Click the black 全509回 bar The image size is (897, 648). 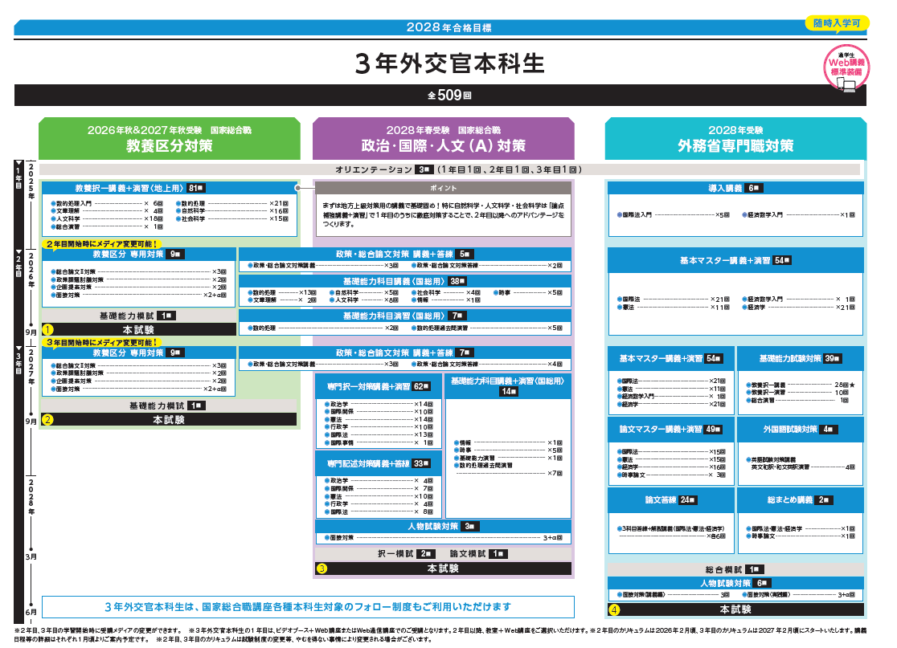tap(440, 95)
